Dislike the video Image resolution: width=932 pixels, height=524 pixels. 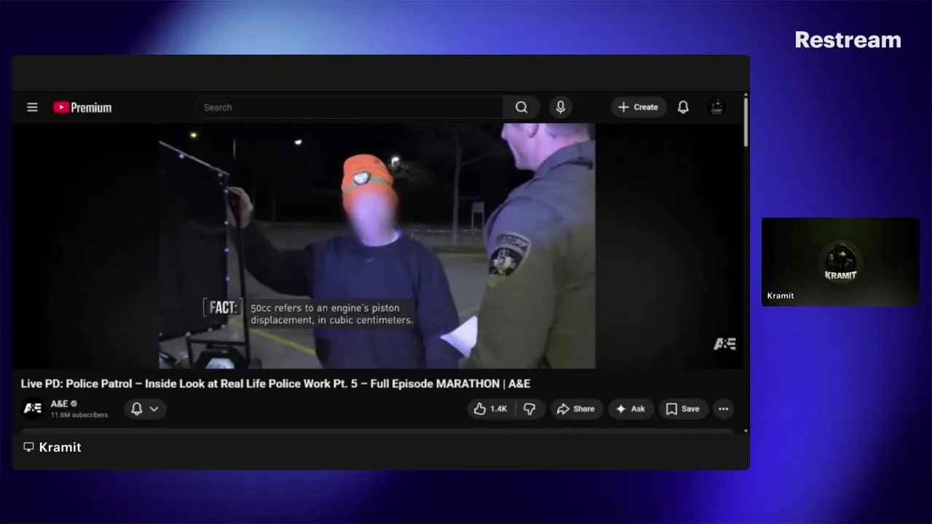[x=530, y=409]
